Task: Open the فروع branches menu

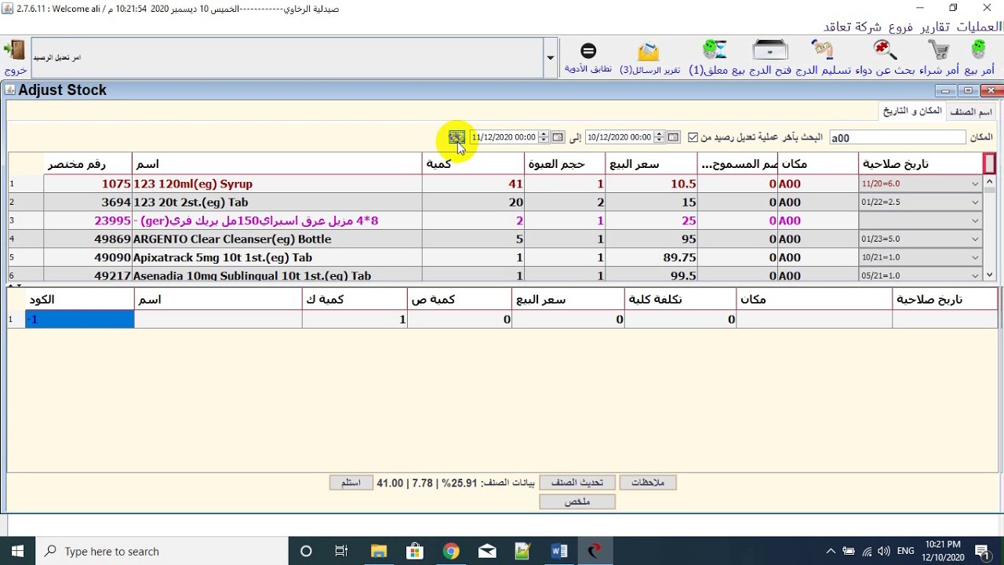Action: pos(900,27)
